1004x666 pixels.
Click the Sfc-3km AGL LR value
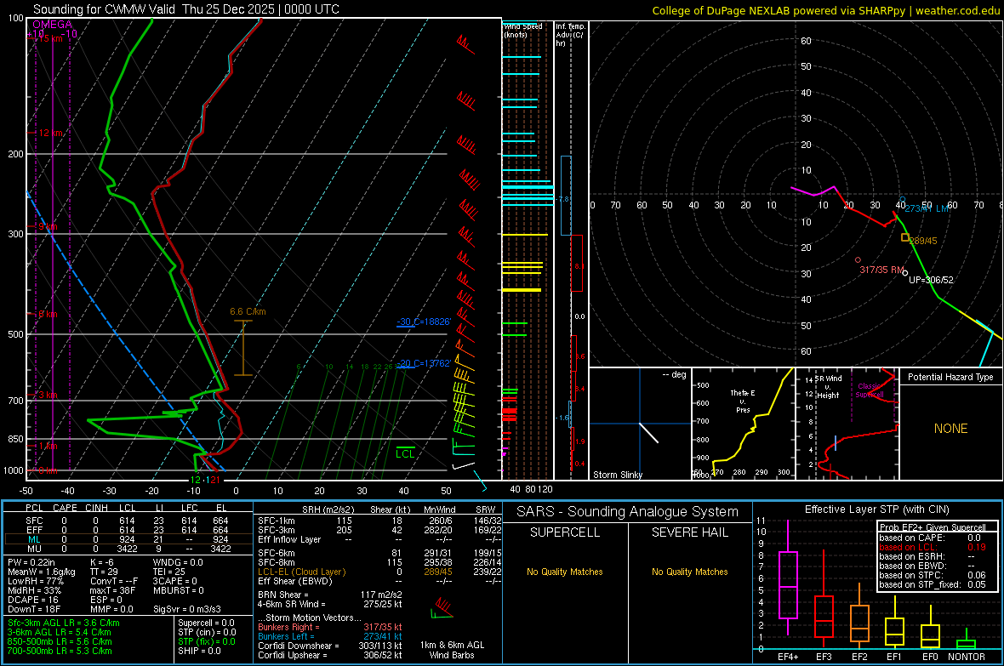[x=64, y=623]
